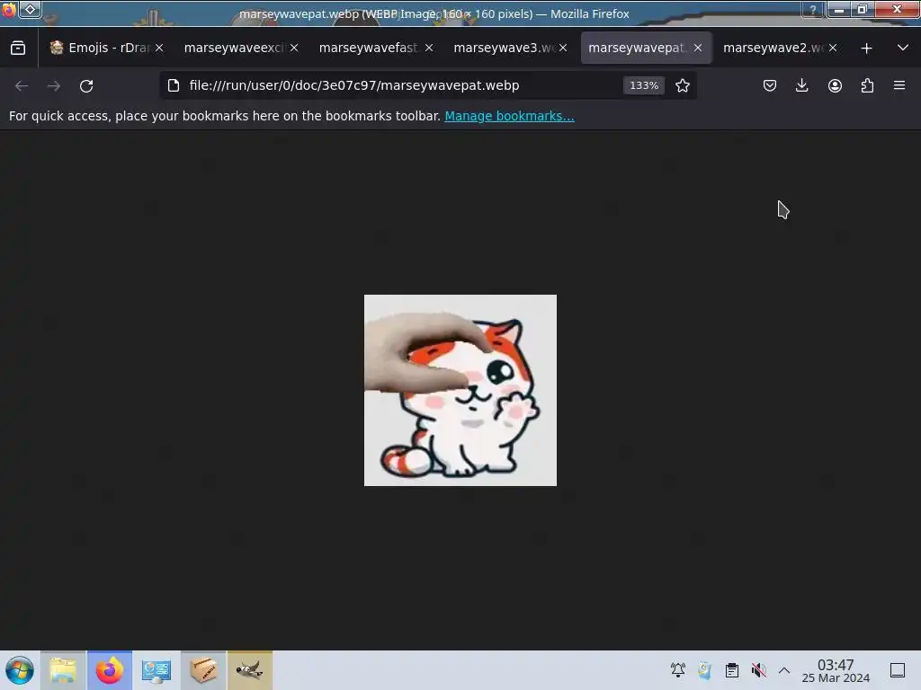Switch to the marseywave3 tab
921x690 pixels.
[503, 49]
